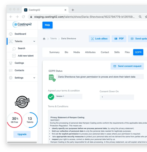Click the zoom magnifier in address bar
This screenshot has width=147, height=152.
(x=140, y=17)
